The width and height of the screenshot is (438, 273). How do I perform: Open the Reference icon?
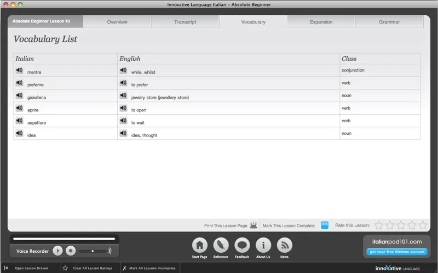pos(221,245)
